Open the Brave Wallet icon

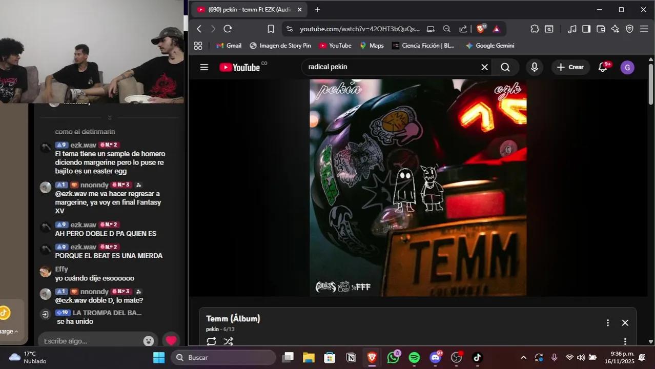601,29
